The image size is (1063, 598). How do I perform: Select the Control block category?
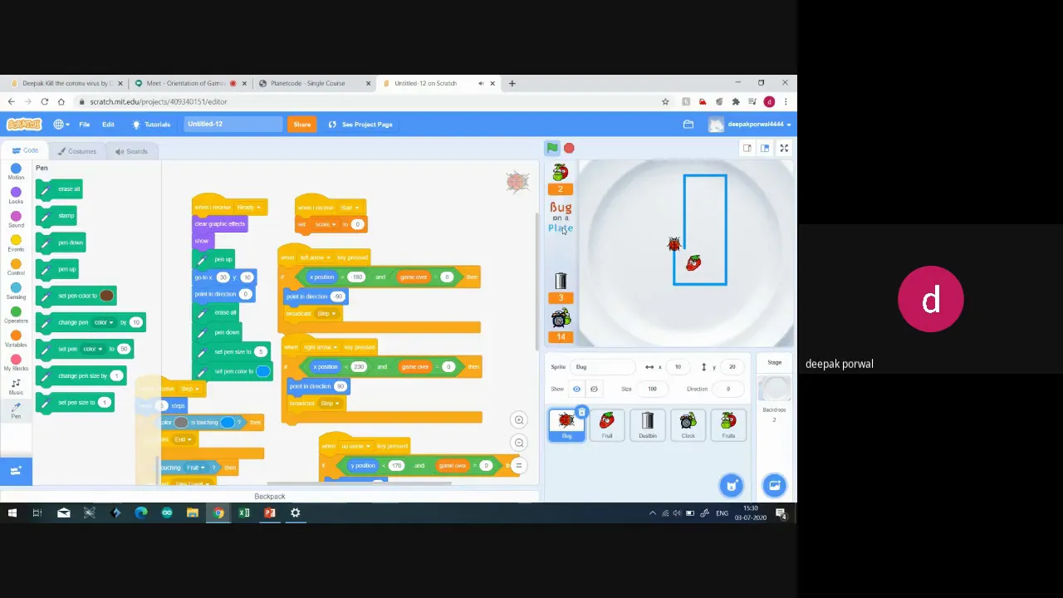16,268
